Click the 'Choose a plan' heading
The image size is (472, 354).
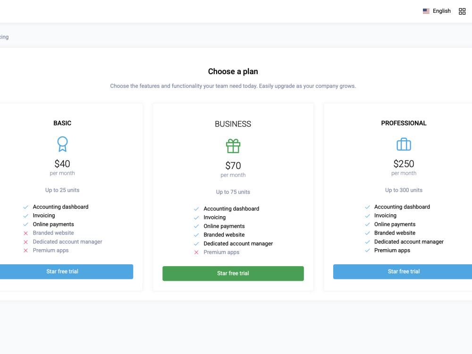click(x=233, y=72)
